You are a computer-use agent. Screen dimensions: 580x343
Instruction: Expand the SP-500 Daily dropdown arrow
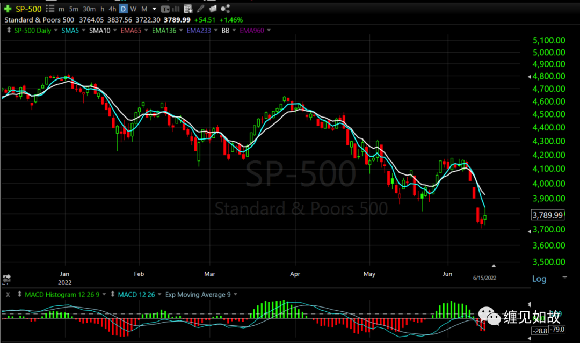pos(56,30)
